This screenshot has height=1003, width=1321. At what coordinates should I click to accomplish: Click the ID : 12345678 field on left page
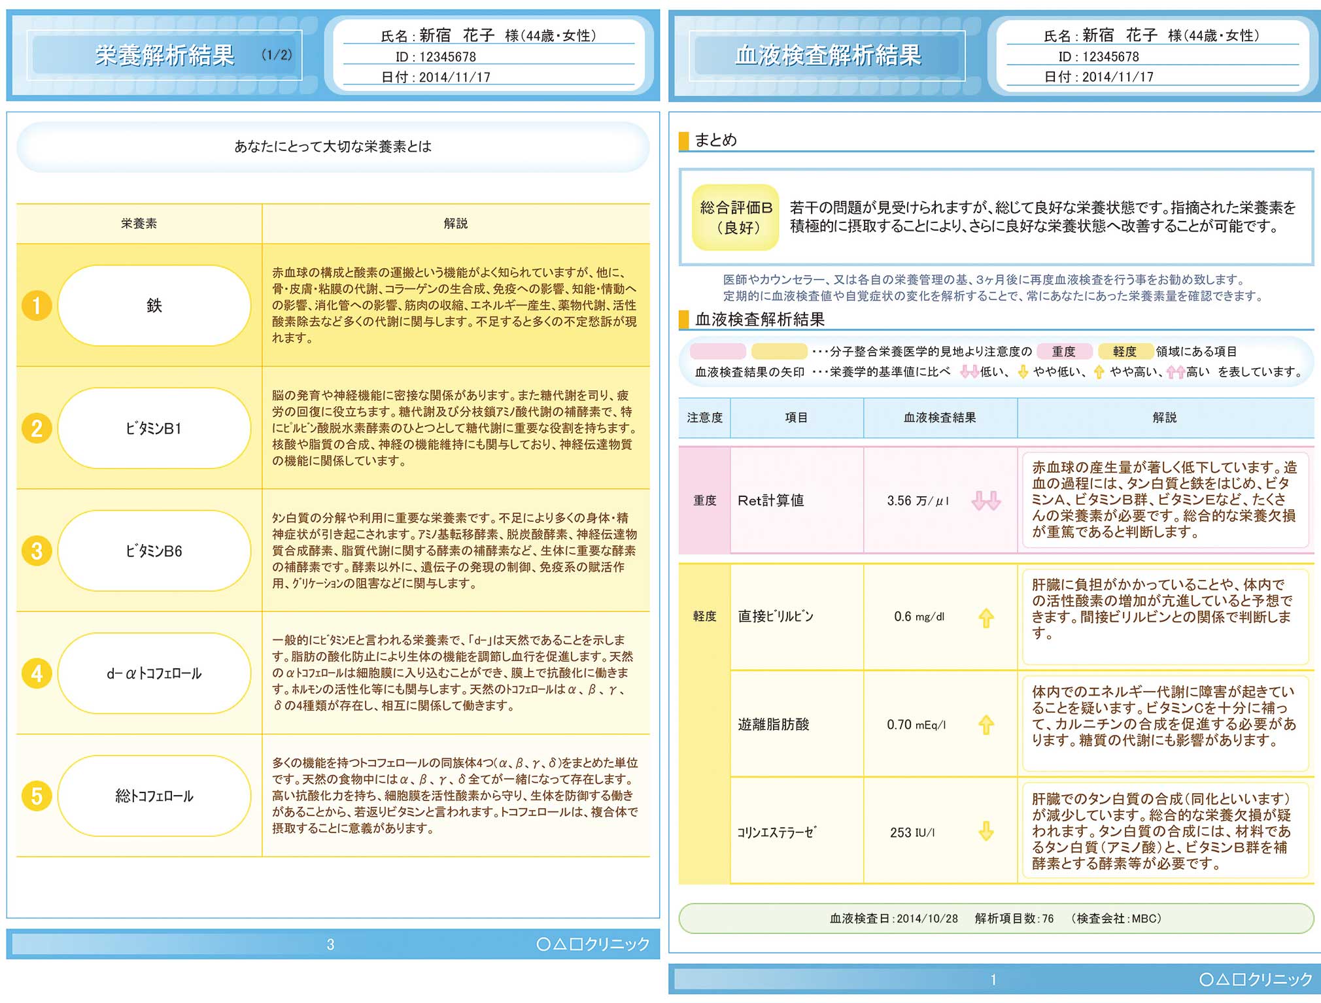point(436,57)
